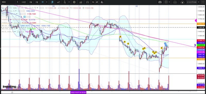Click the cloud download load-chart icon
This screenshot has height=94, width=206.
tap(175, 2)
